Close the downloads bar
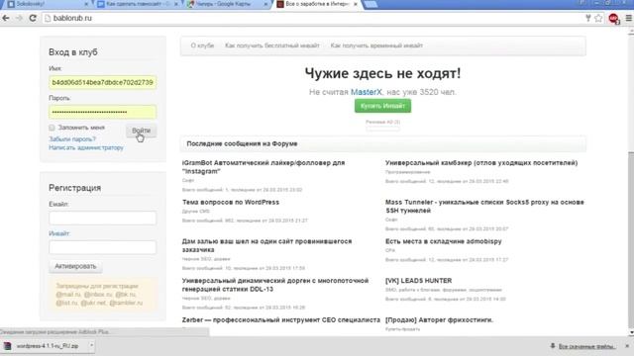Viewport: 634px width, 356px height. (x=627, y=346)
